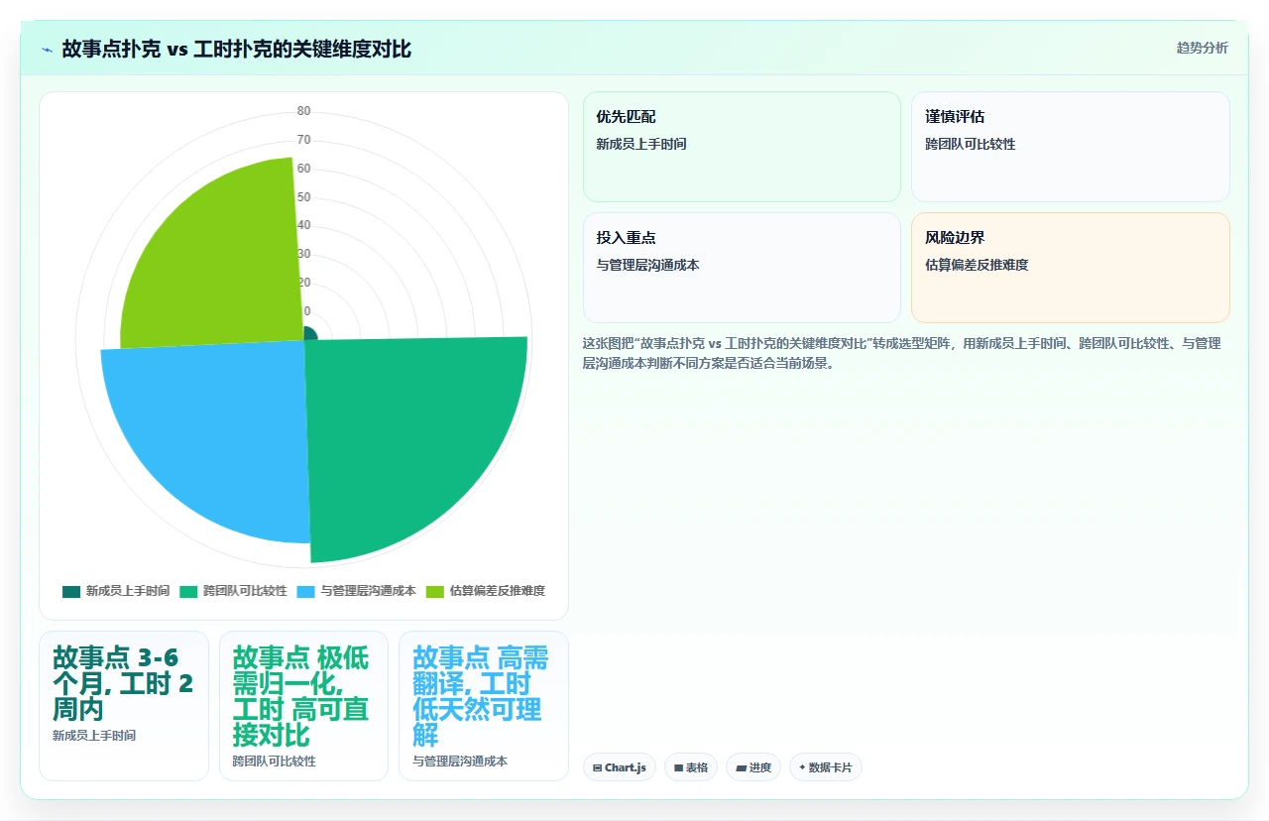Toggle the 与管理层沟通成本 legend color box

coord(305,591)
